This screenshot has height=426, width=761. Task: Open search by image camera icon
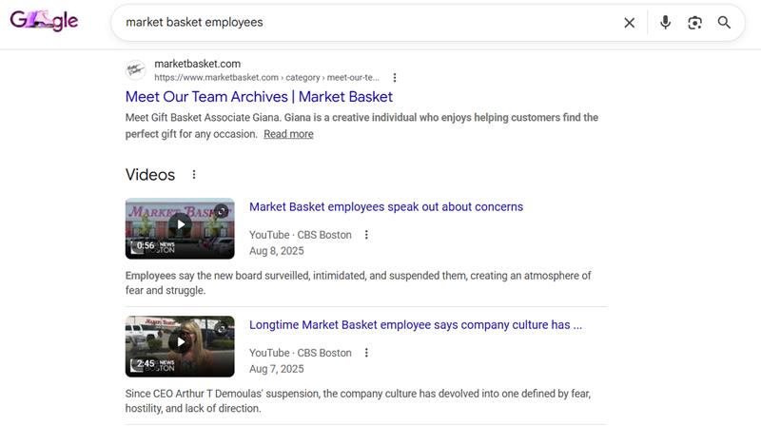coord(694,23)
